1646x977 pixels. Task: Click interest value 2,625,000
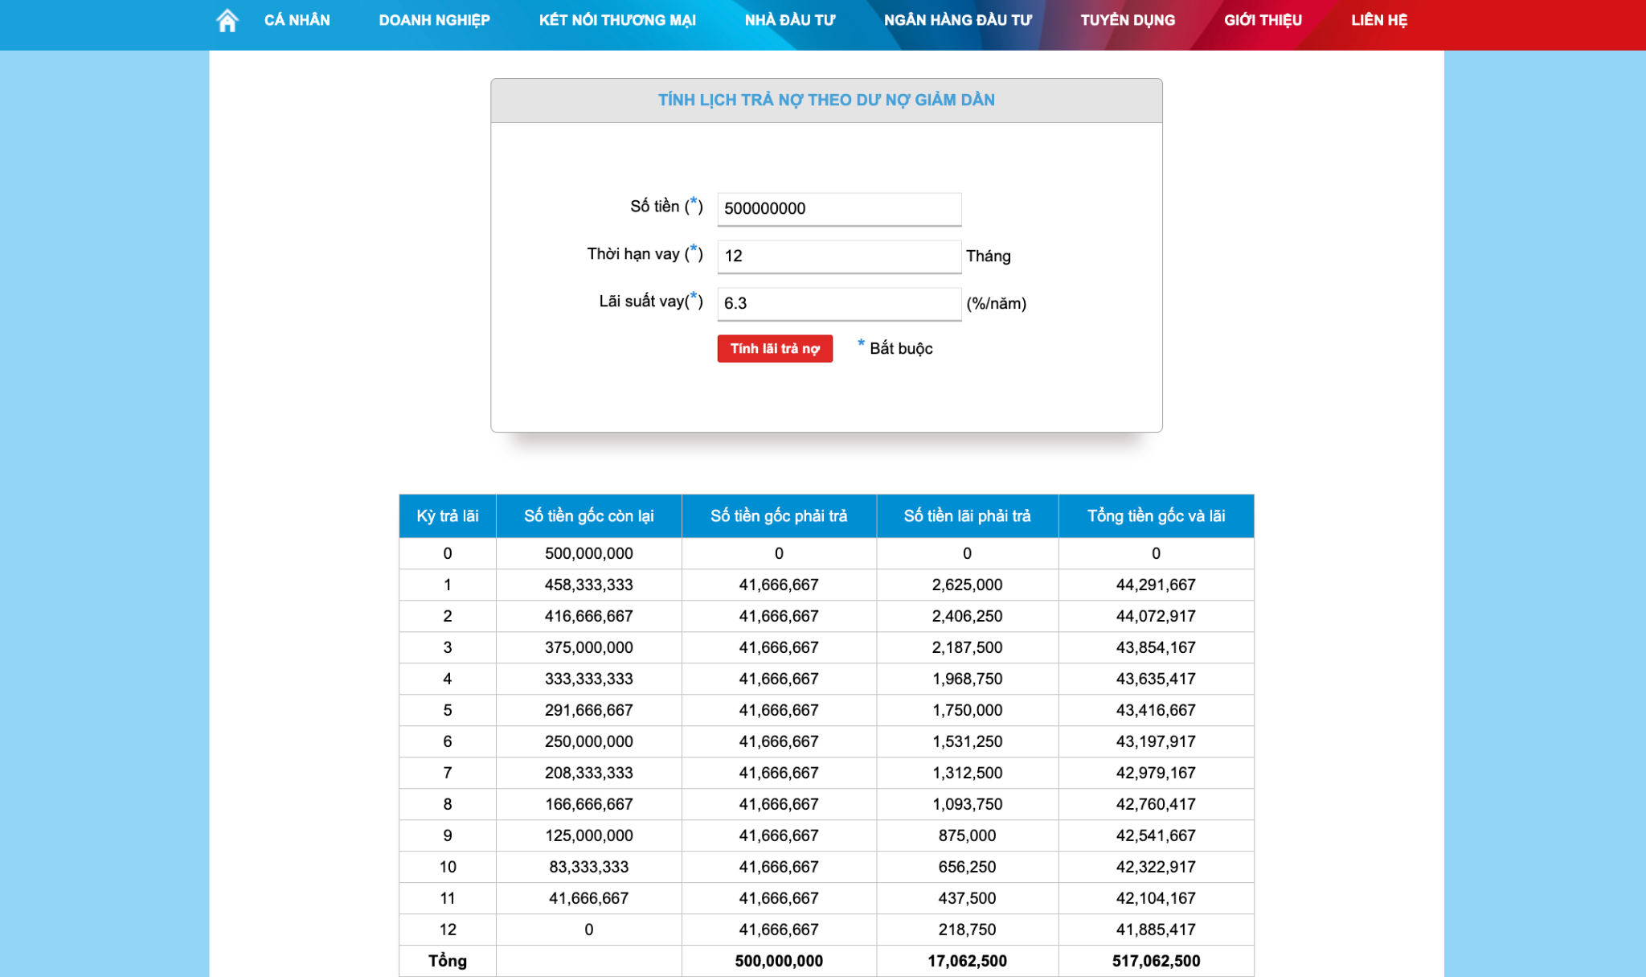(968, 585)
